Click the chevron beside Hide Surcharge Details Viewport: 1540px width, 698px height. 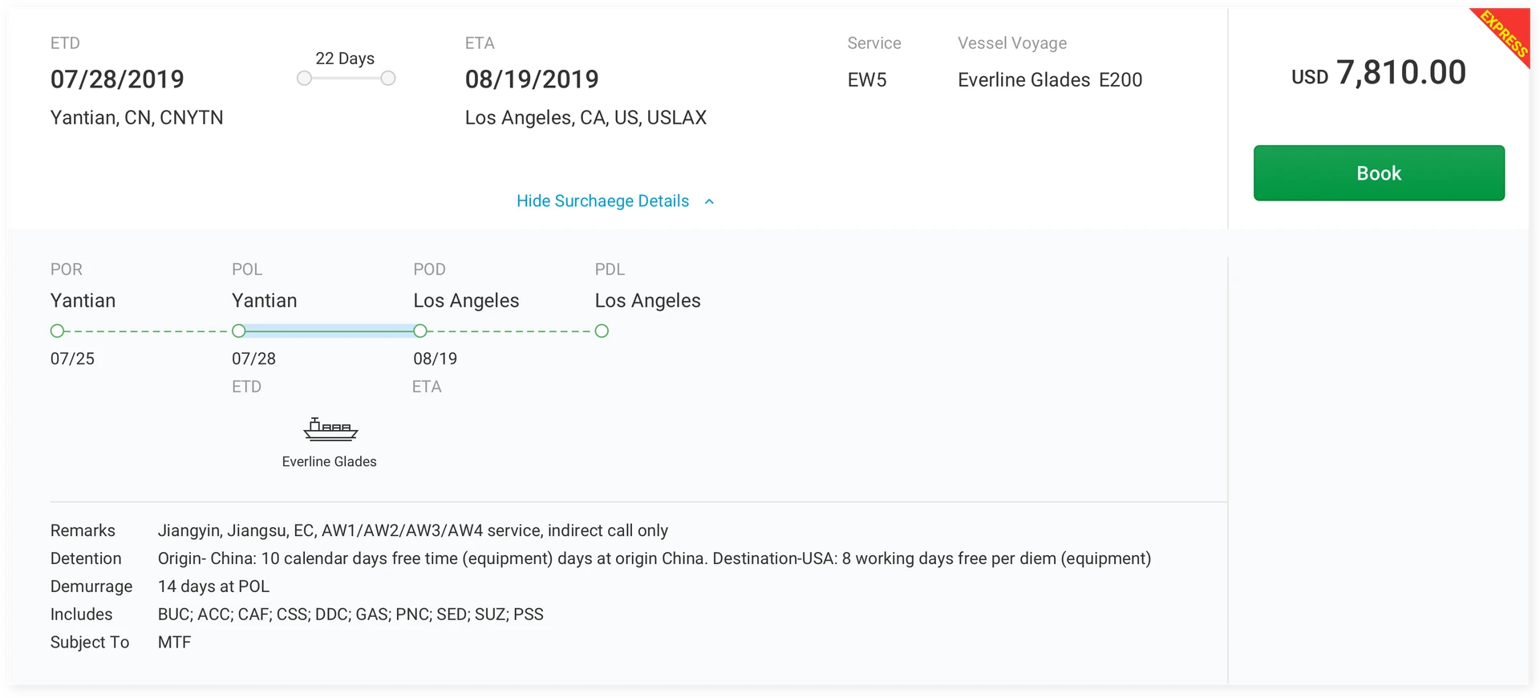point(709,202)
